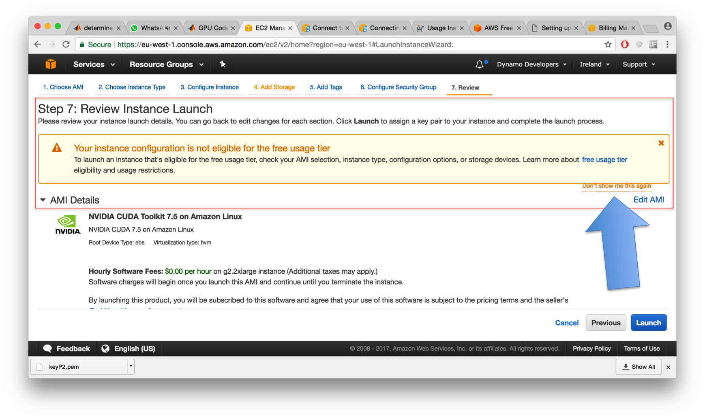This screenshot has height=419, width=705.
Task: Click the browser address bar URL
Action: click(x=285, y=45)
